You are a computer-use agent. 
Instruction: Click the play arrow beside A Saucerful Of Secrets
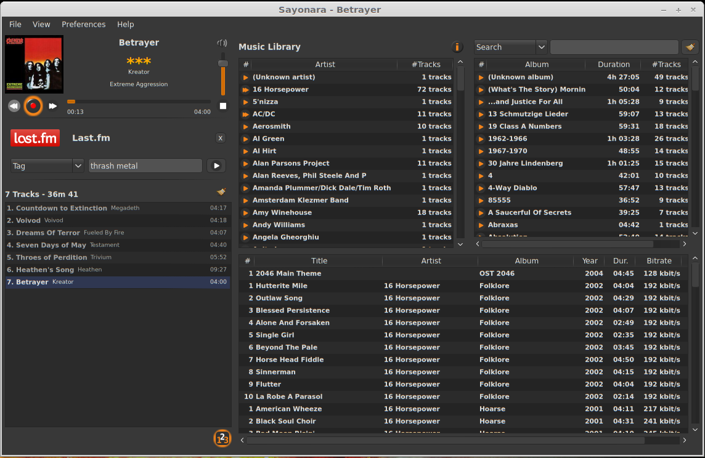(481, 213)
